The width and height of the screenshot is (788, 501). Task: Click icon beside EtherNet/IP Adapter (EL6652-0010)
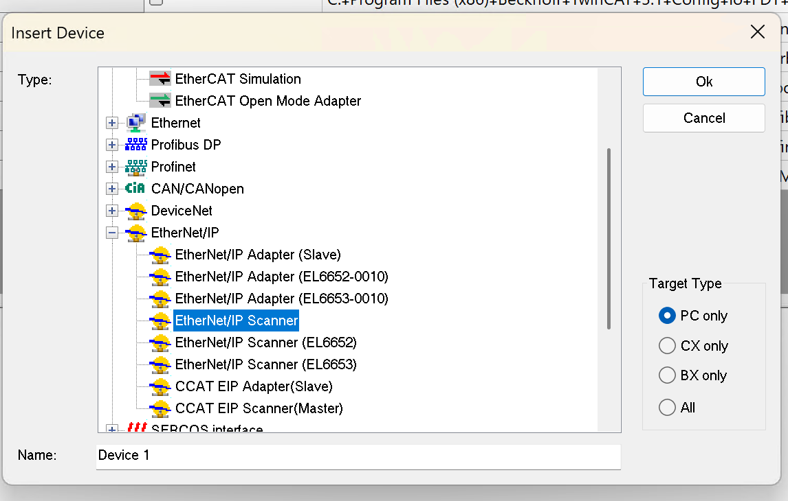click(160, 277)
